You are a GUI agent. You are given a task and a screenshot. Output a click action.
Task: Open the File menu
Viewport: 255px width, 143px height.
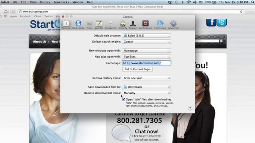coord(15,2)
